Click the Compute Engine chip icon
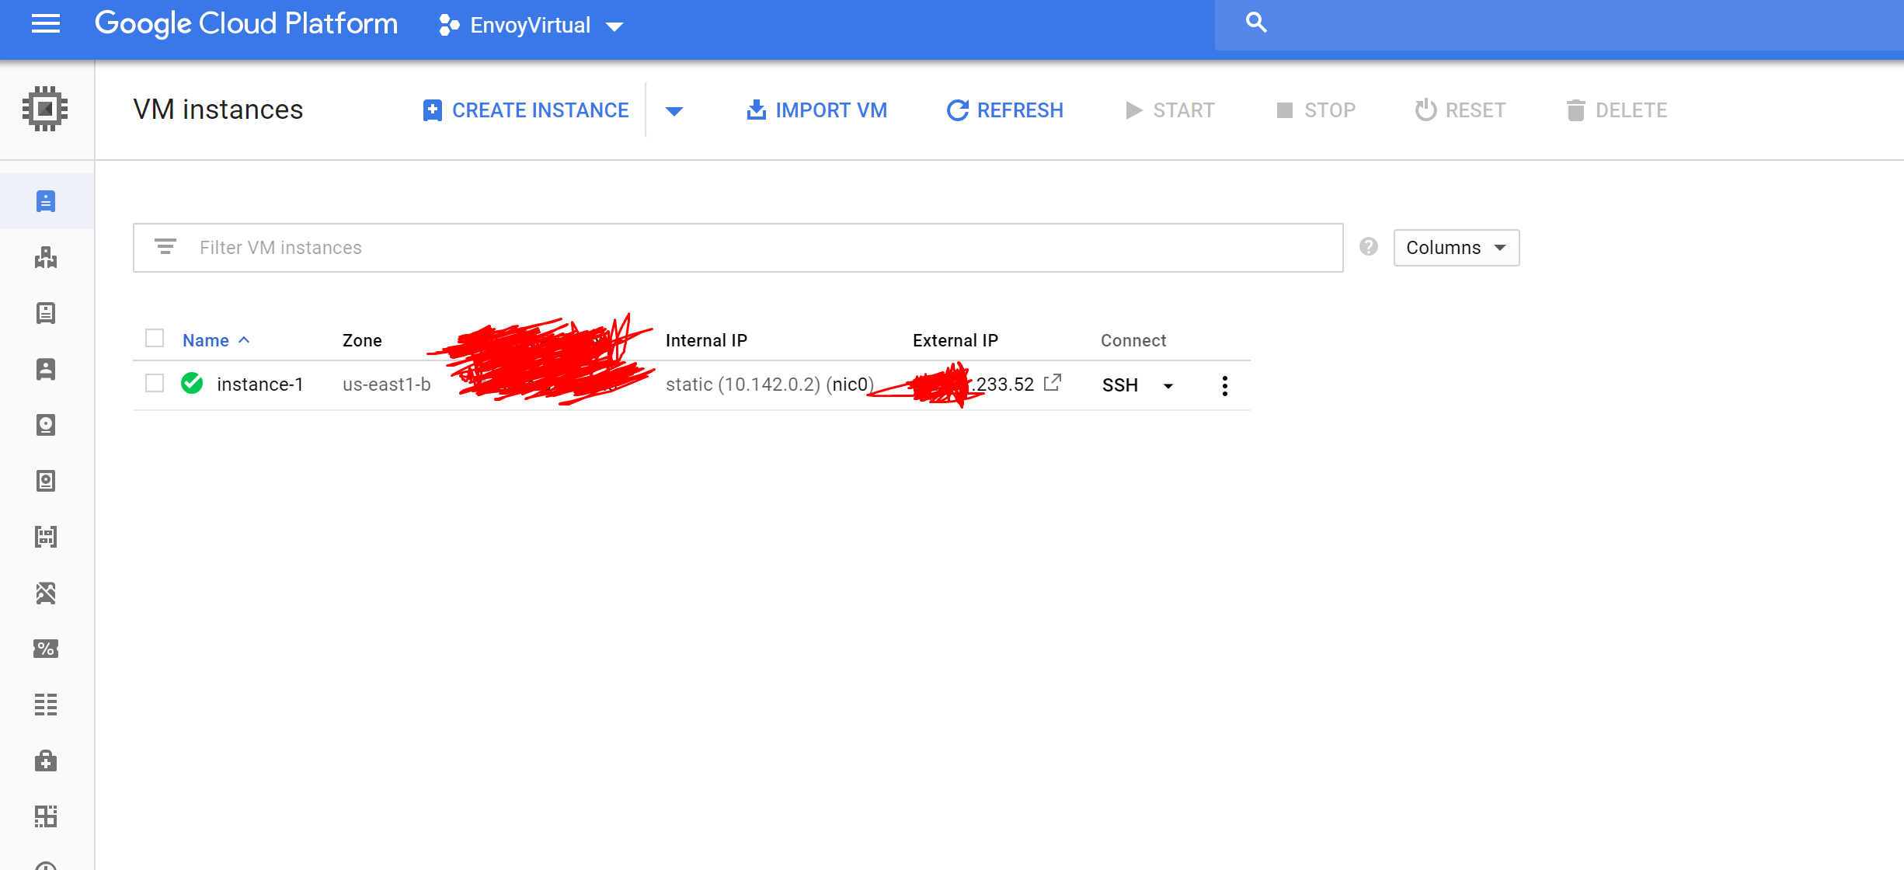This screenshot has width=1904, height=870. point(45,109)
